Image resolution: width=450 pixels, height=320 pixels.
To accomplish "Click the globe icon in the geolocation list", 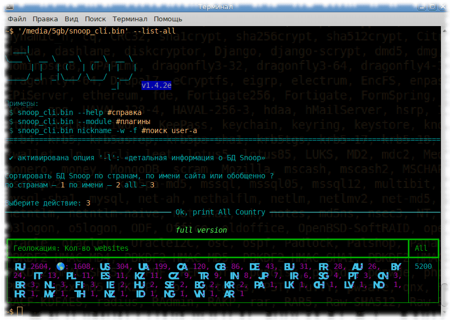I will (61, 266).
